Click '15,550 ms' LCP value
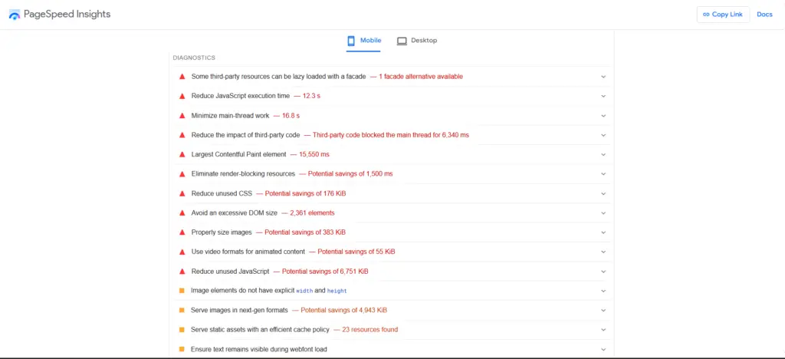 (314, 154)
